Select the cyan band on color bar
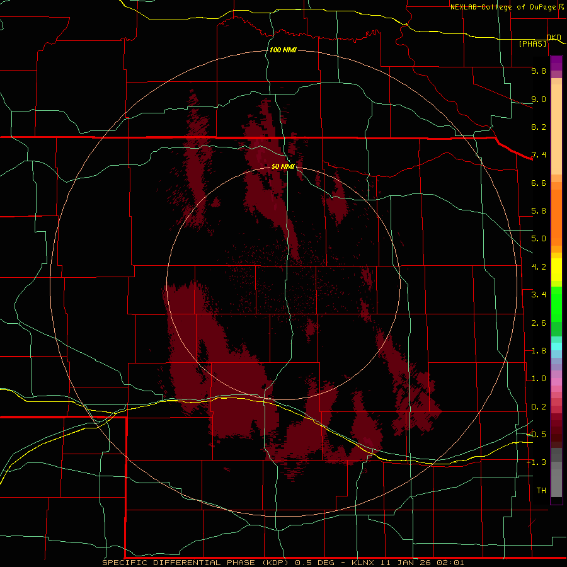 coord(556,346)
